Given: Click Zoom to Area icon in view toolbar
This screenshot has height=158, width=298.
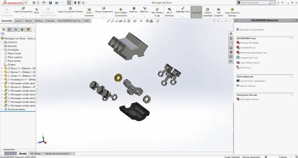Looking at the screenshot, I should [x=113, y=21].
